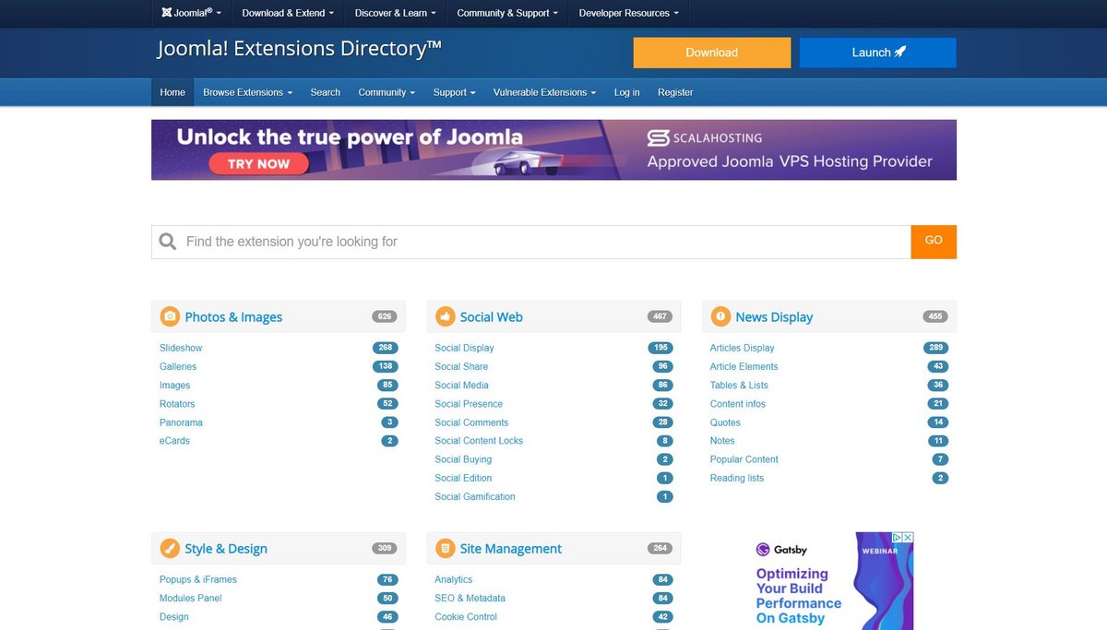Open the Style & Design category heading
This screenshot has height=630, width=1107.
pos(226,548)
